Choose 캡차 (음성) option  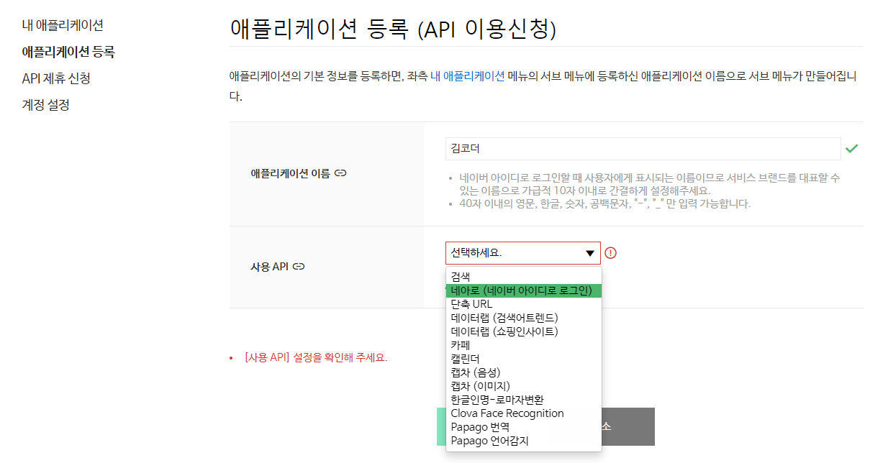coord(524,372)
